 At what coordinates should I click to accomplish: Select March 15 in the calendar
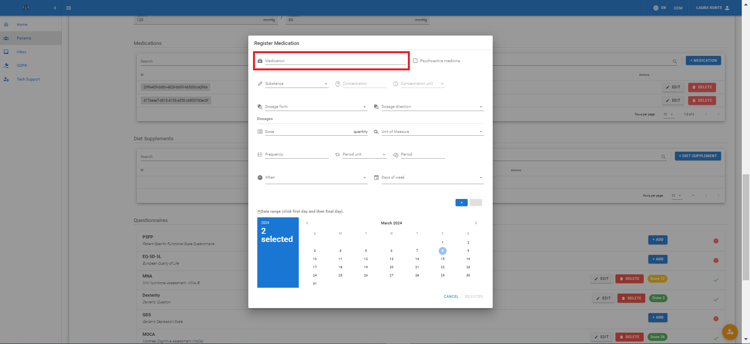[443, 259]
